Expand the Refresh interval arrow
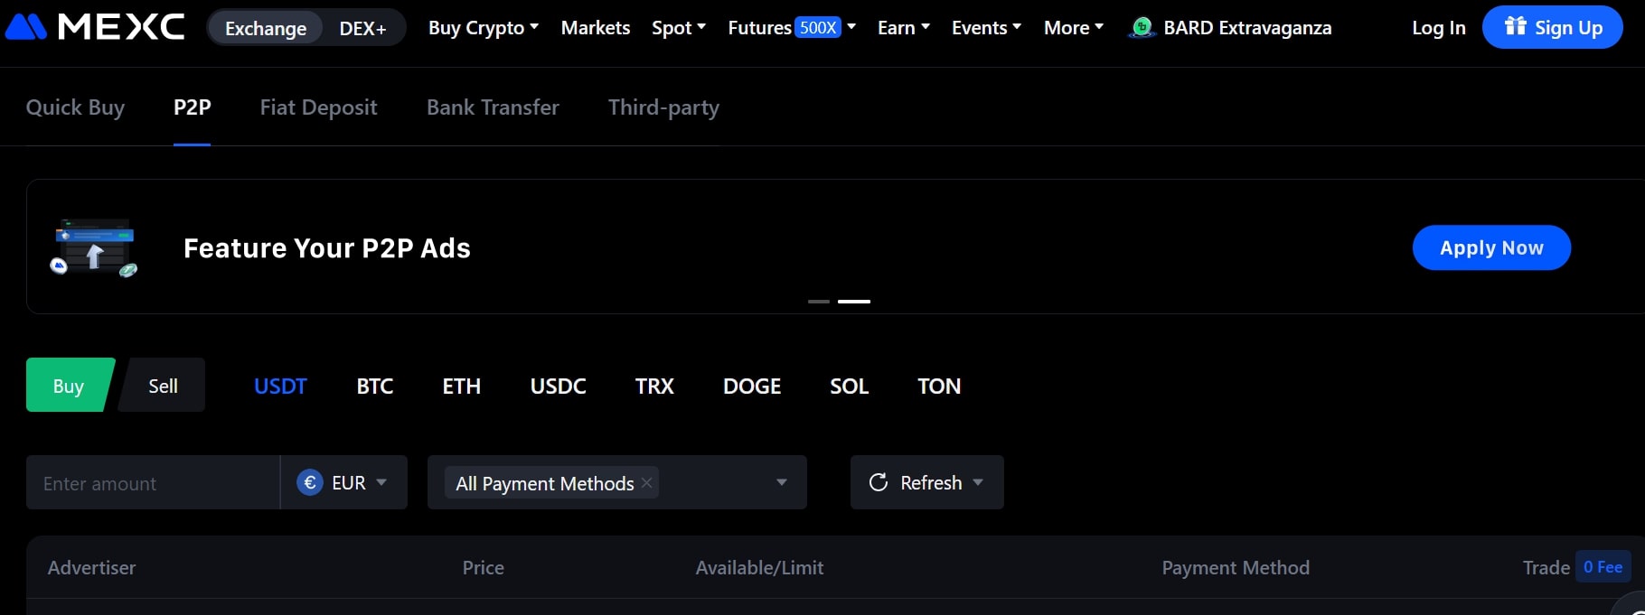The image size is (1645, 615). pyautogui.click(x=978, y=482)
